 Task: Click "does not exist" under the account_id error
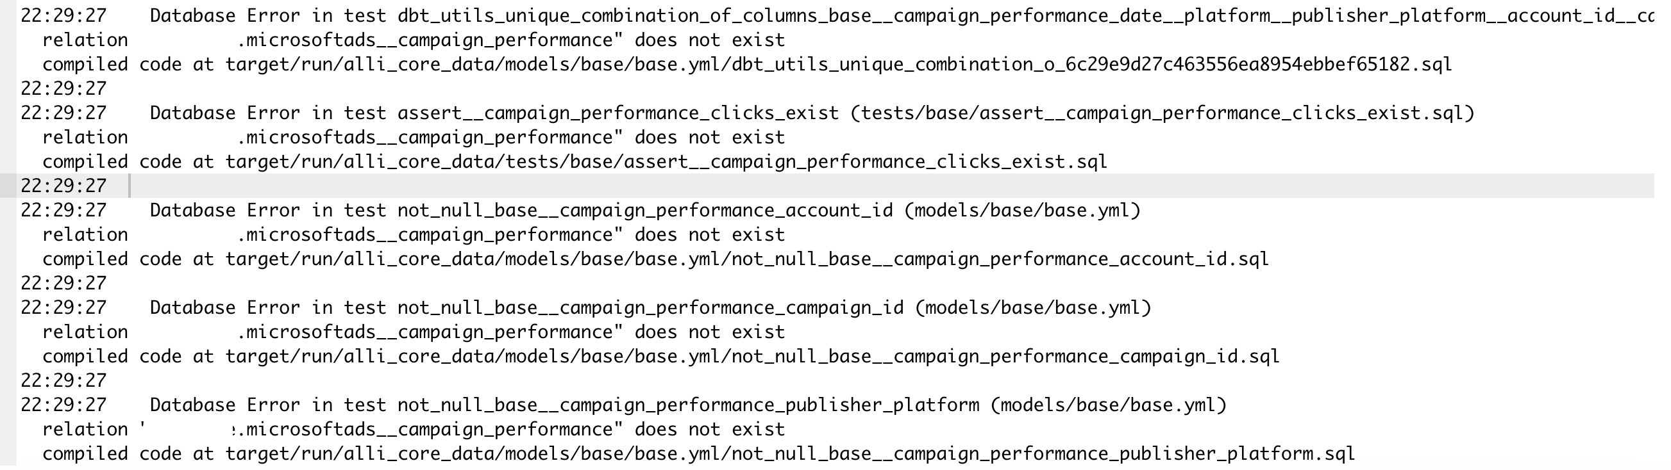[x=710, y=235]
